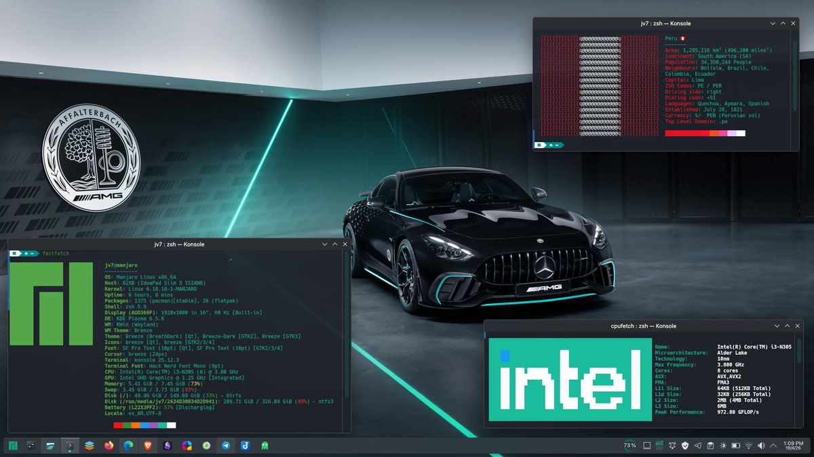Activate the Konsole taskbar entry

(x=70, y=445)
